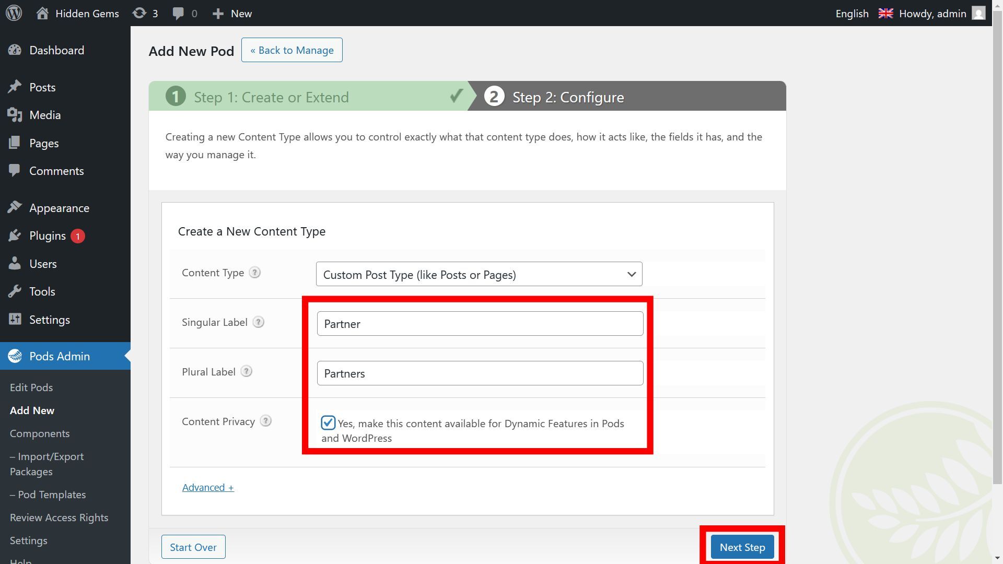Image resolution: width=1003 pixels, height=564 pixels.
Task: Click help icon next to Content Privacy
Action: (x=265, y=421)
